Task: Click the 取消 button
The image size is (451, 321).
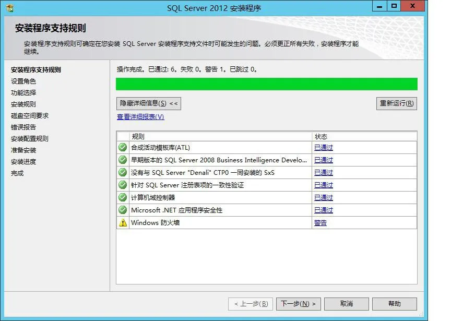Action: [x=346, y=303]
